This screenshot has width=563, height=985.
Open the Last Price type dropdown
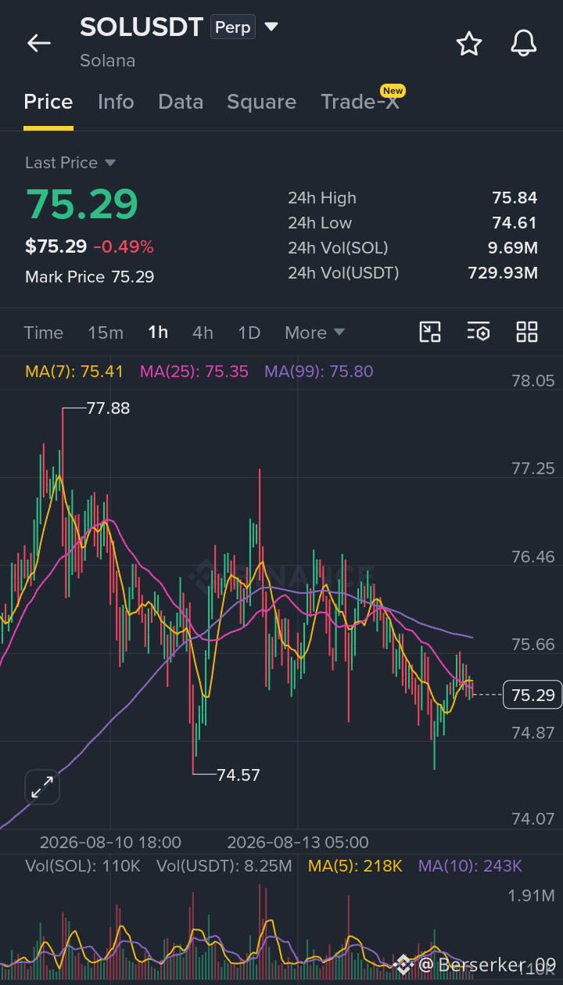(70, 163)
